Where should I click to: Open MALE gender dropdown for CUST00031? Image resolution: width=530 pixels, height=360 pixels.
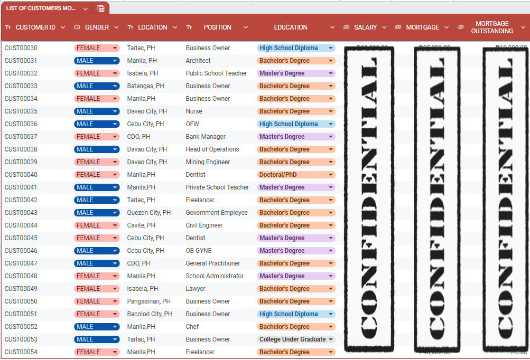point(97,61)
